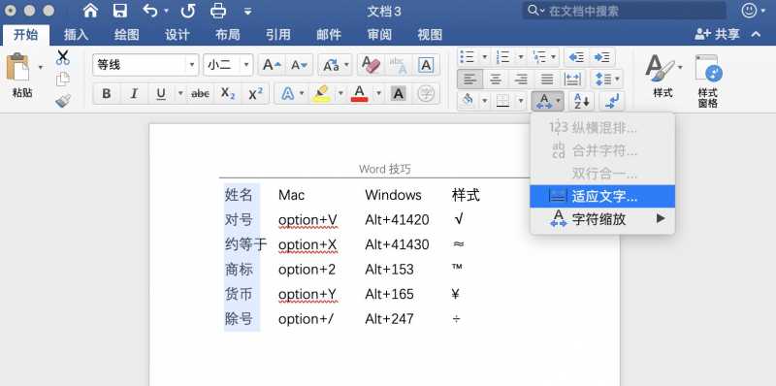Image resolution: width=776 pixels, height=386 pixels.
Task: Print the document with printer icon
Action: tap(218, 11)
